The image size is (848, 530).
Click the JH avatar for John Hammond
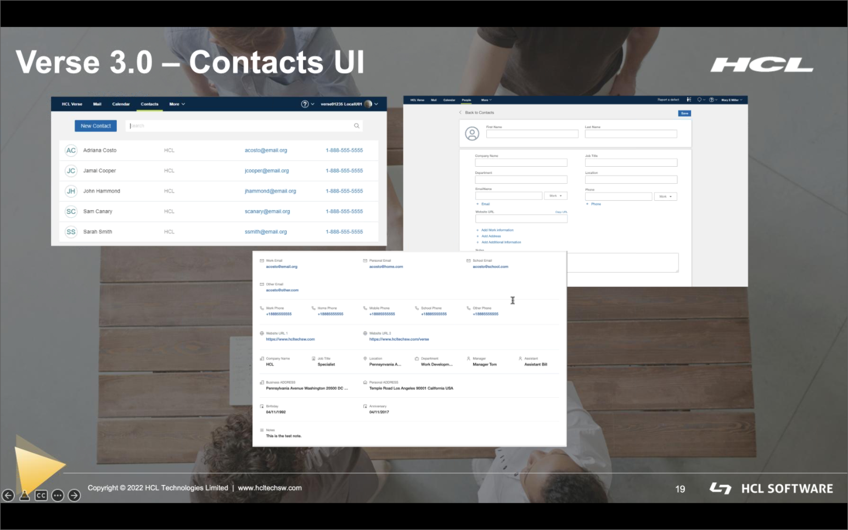[x=71, y=191]
